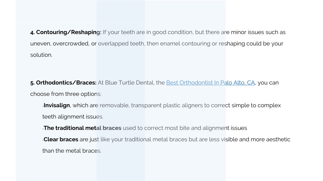Click the Orthodontics/Braces bold heading
323x181 pixels.
tap(63, 83)
